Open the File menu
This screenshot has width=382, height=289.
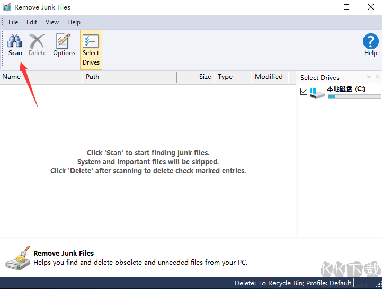13,22
